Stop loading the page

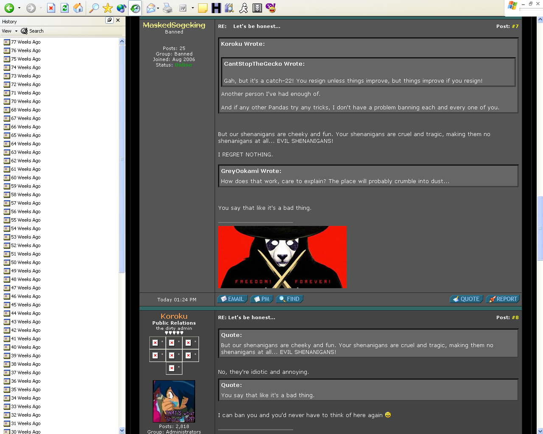click(51, 8)
